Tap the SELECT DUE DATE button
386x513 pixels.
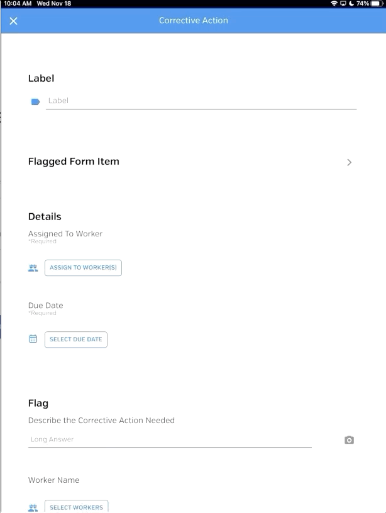[76, 339]
